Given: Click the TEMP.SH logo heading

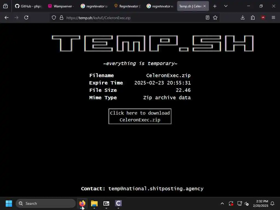Looking at the screenshot, I should [153, 43].
